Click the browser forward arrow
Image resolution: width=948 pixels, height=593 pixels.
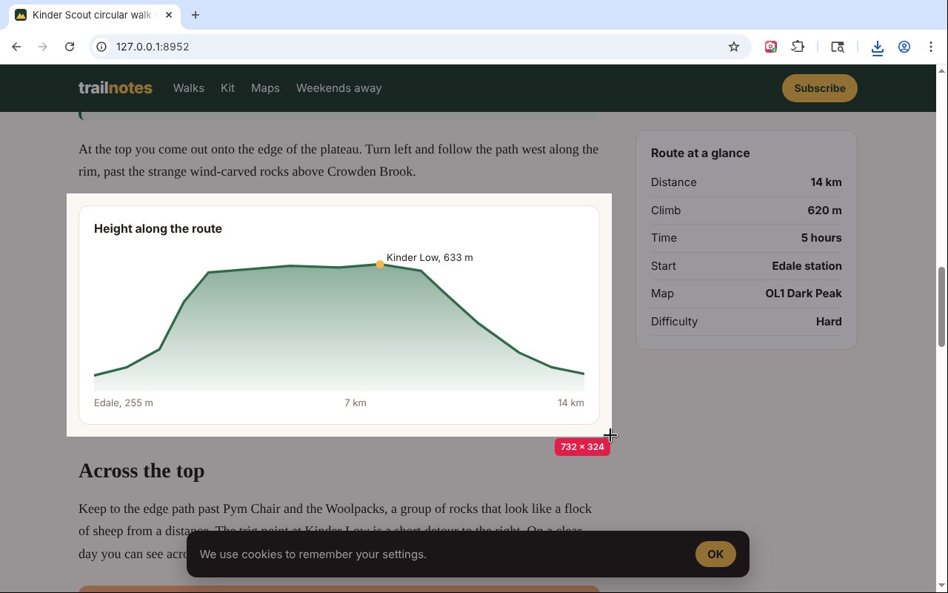(43, 47)
